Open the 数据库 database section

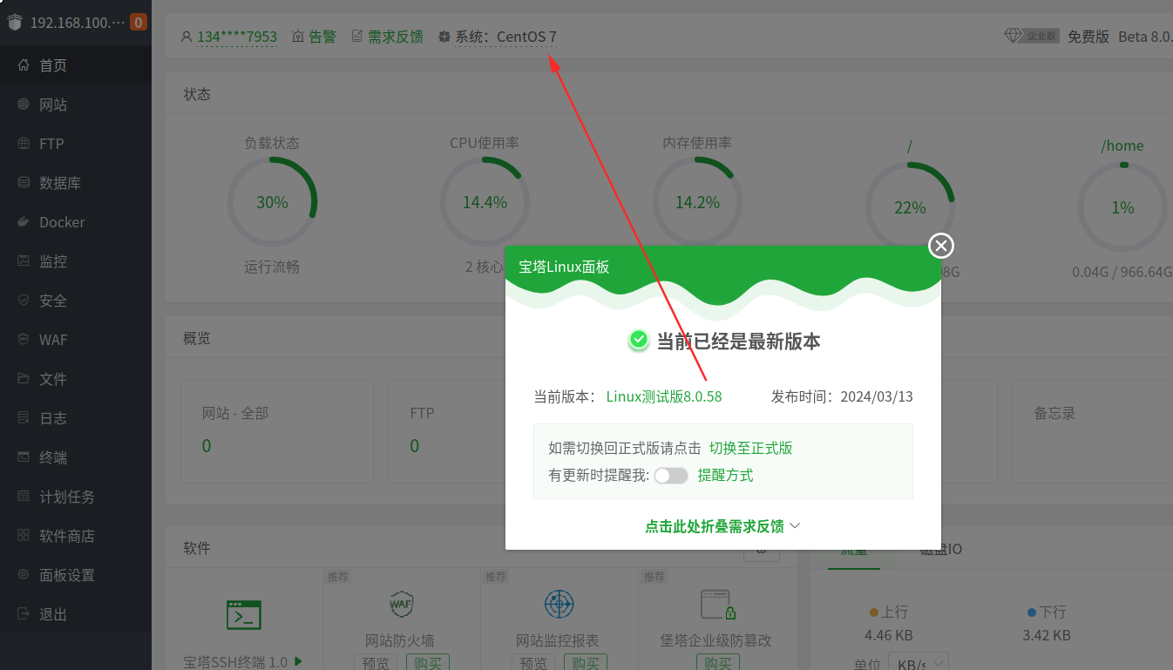pos(76,183)
